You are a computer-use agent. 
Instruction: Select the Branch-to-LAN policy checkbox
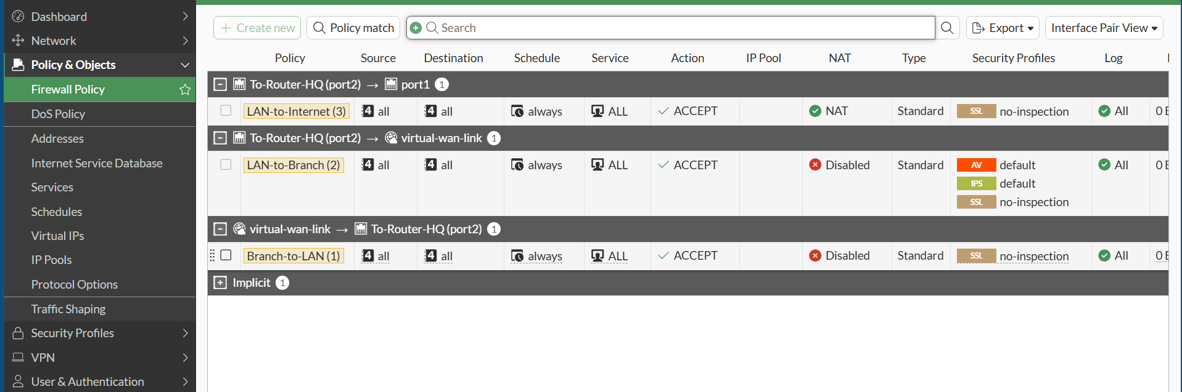[226, 255]
